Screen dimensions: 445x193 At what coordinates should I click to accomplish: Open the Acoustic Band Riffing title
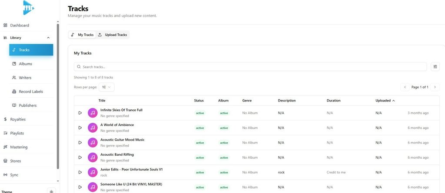pos(117,155)
